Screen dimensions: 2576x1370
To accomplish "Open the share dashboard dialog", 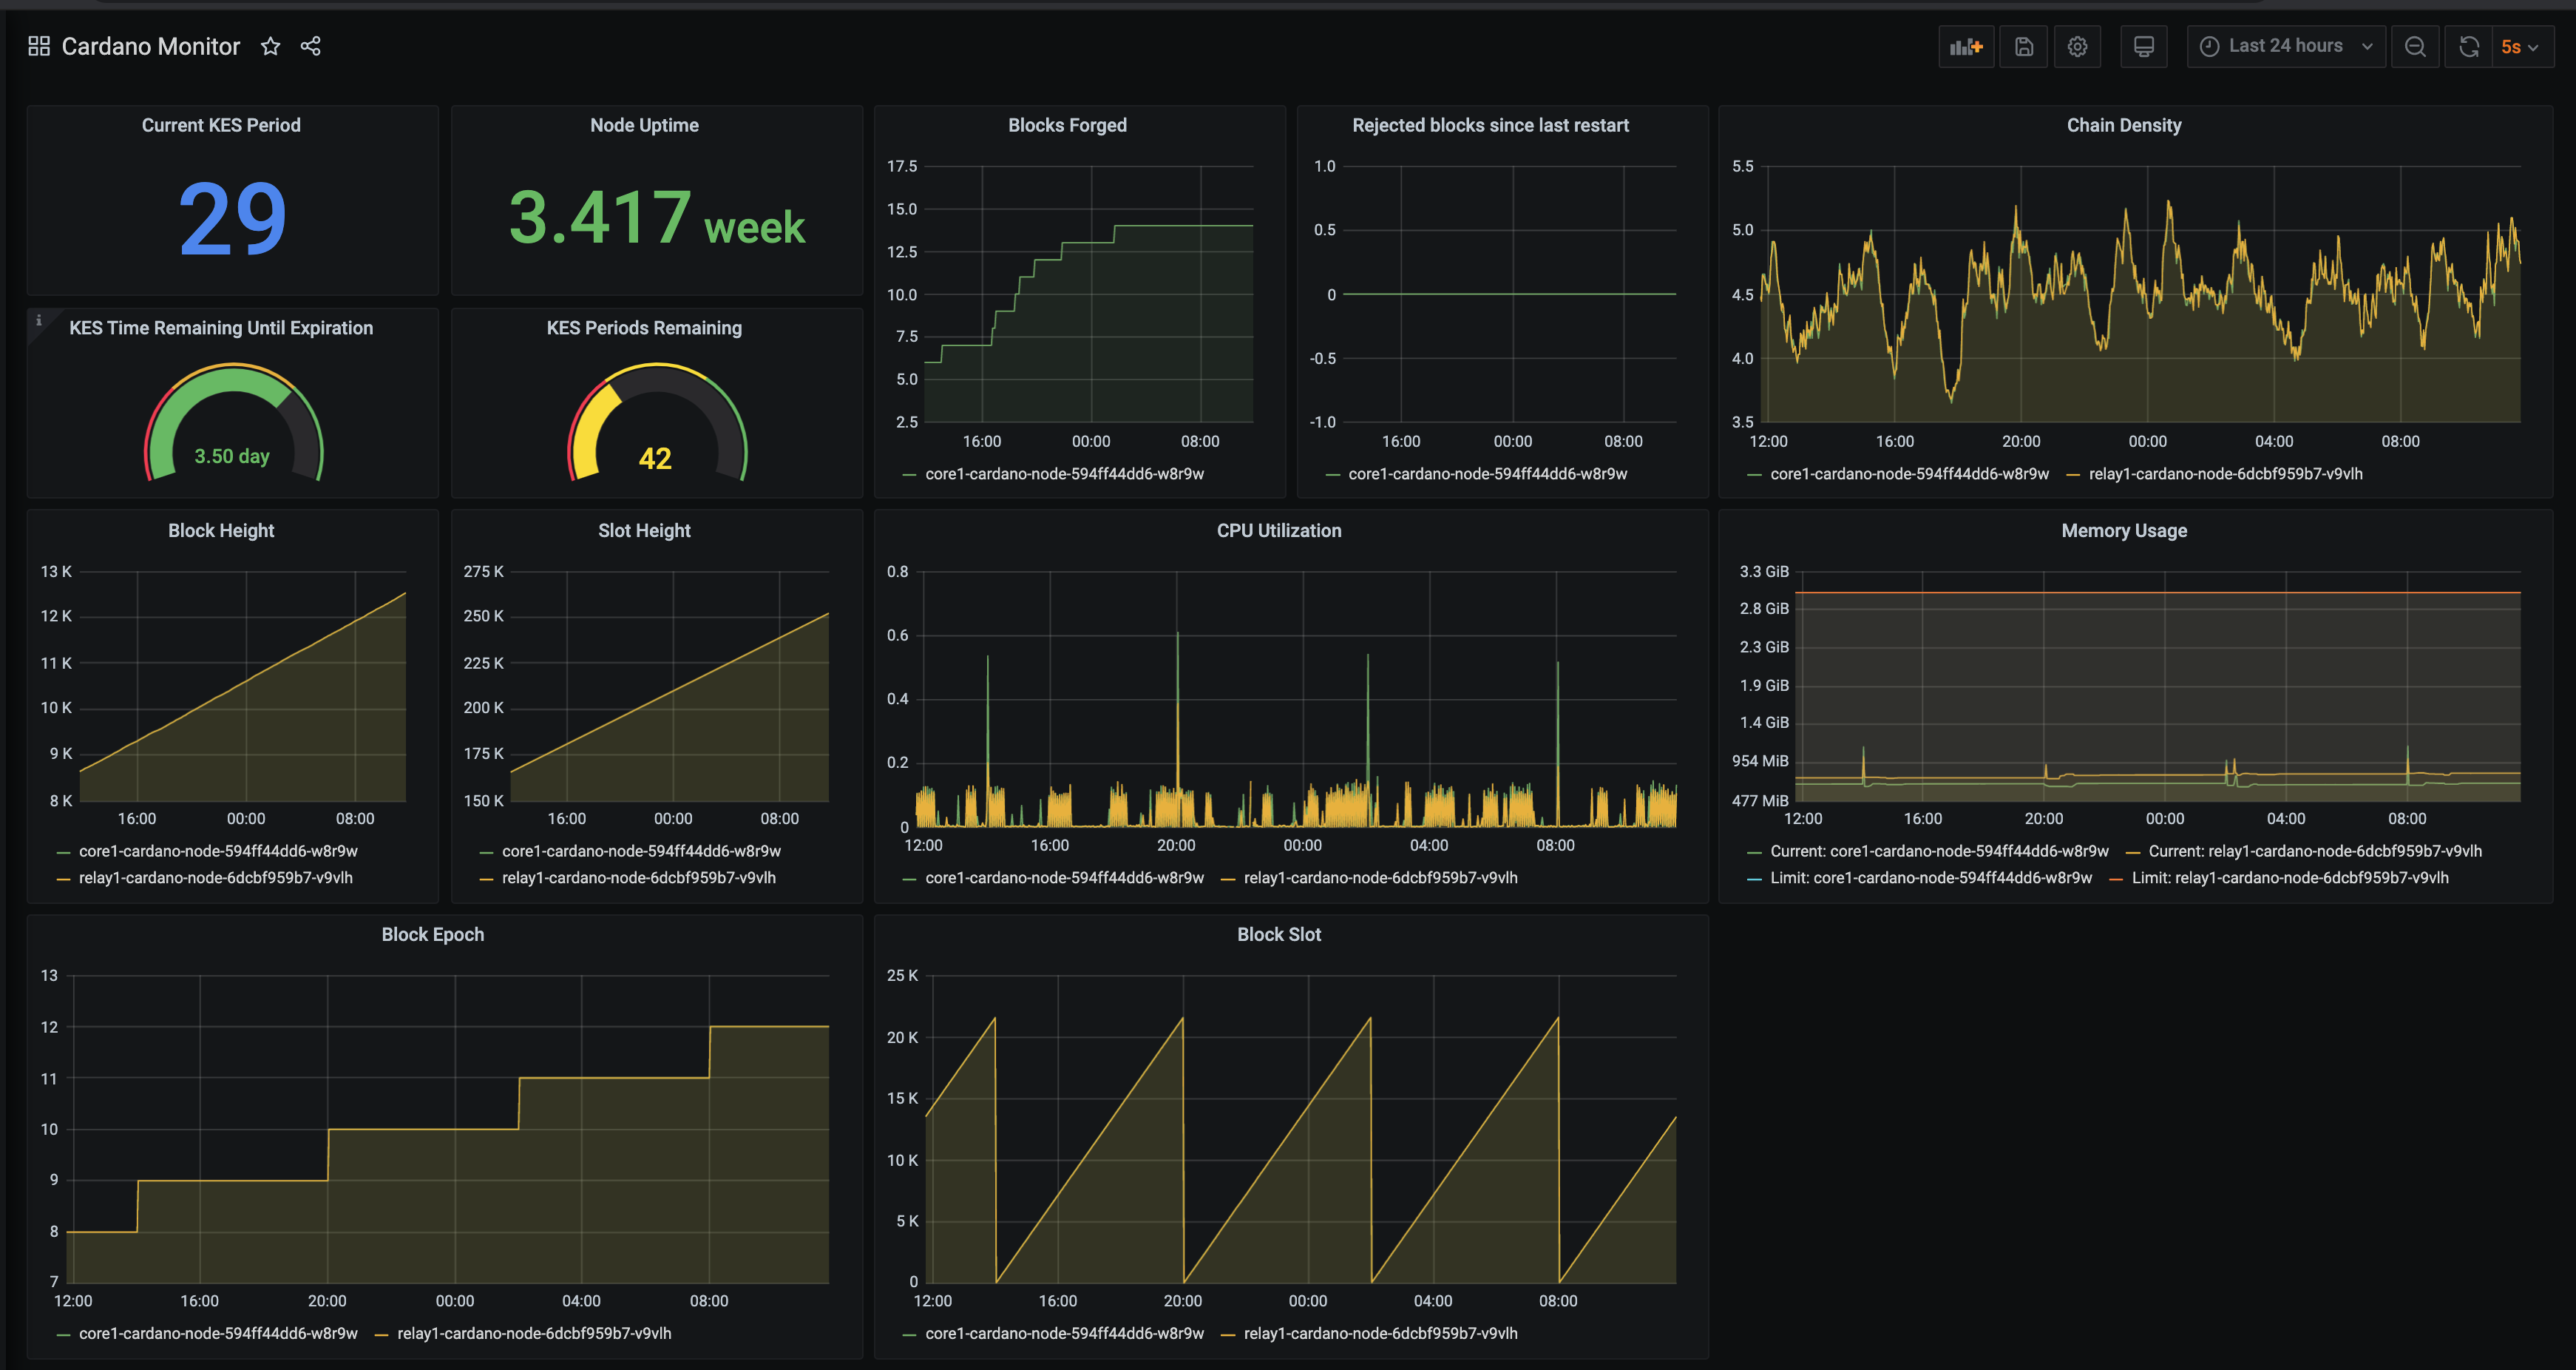I will [x=311, y=46].
